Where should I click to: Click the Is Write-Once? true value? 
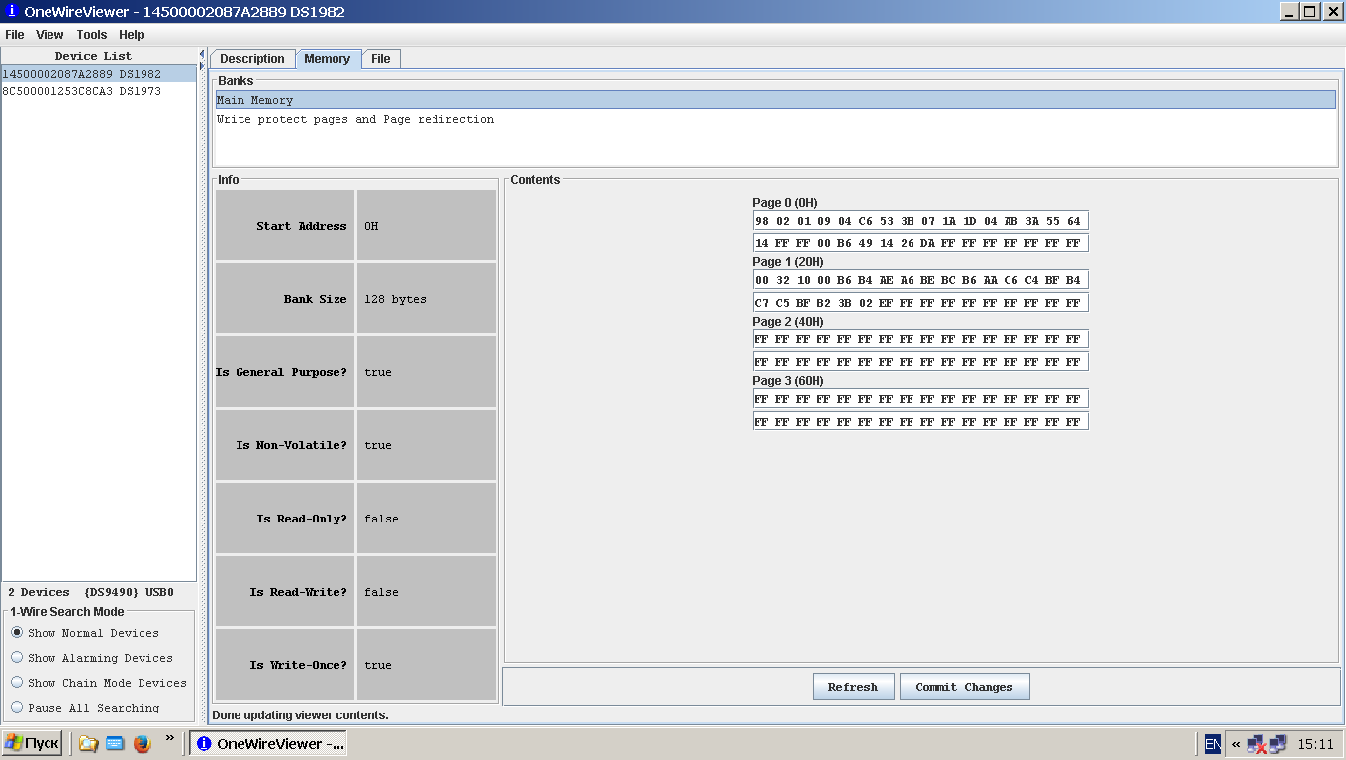tap(427, 665)
